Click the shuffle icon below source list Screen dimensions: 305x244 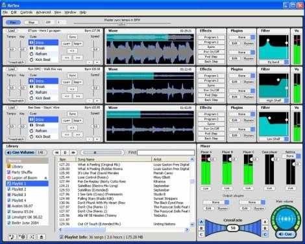coord(32,237)
